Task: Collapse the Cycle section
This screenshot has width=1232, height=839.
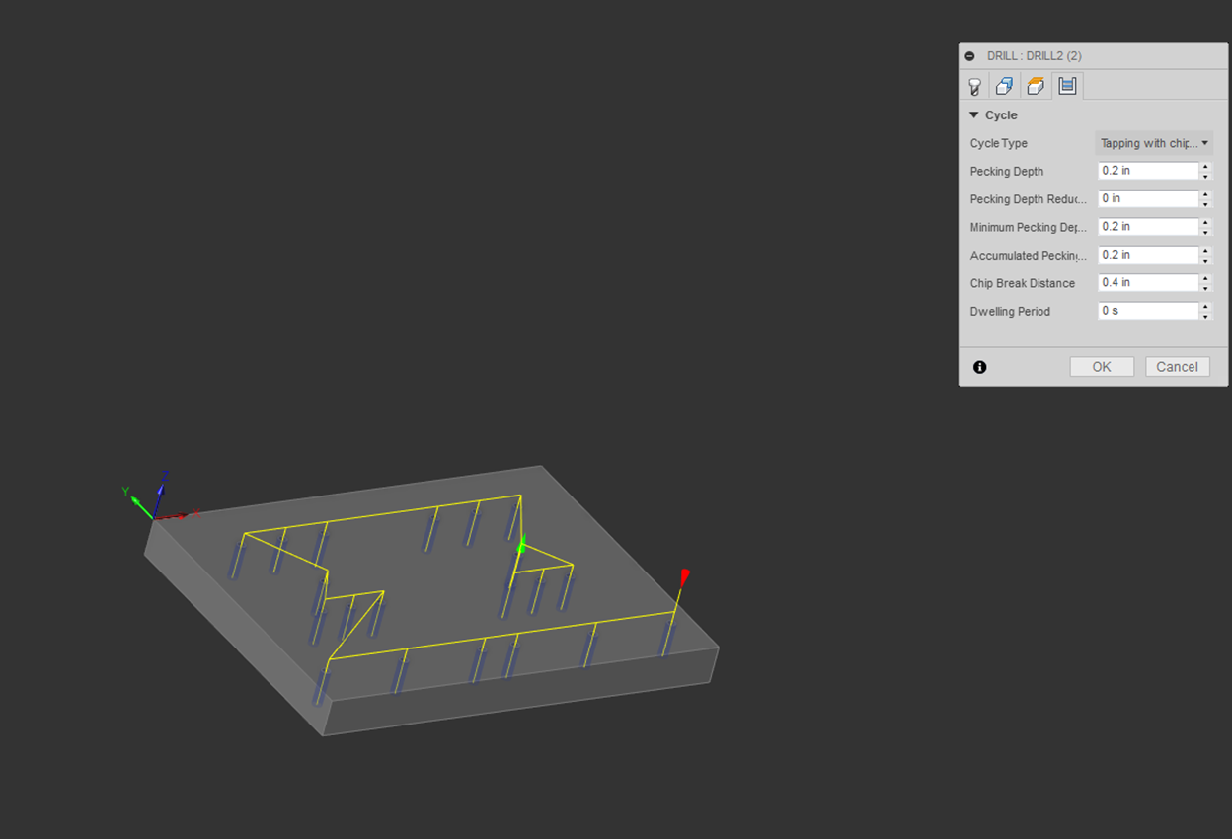Action: coord(974,115)
